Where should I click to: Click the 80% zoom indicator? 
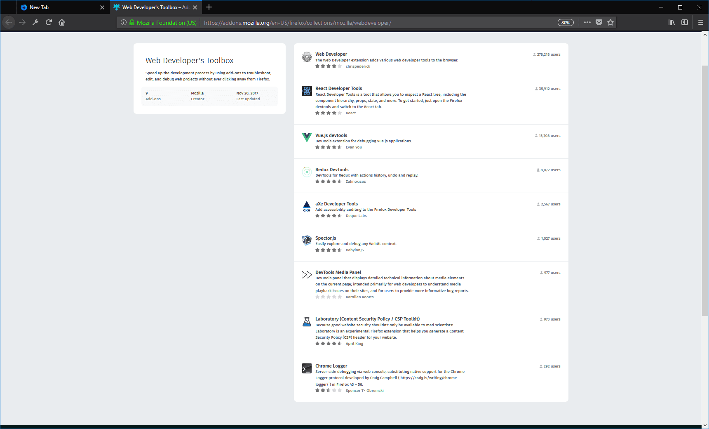coord(566,22)
